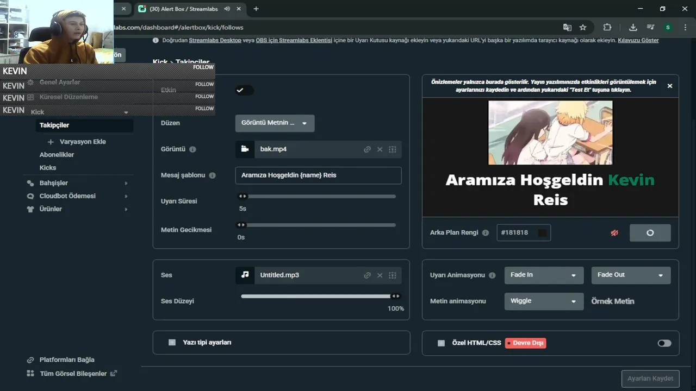
Task: Remove Untitled.mp3 with its X icon
Action: [380, 275]
